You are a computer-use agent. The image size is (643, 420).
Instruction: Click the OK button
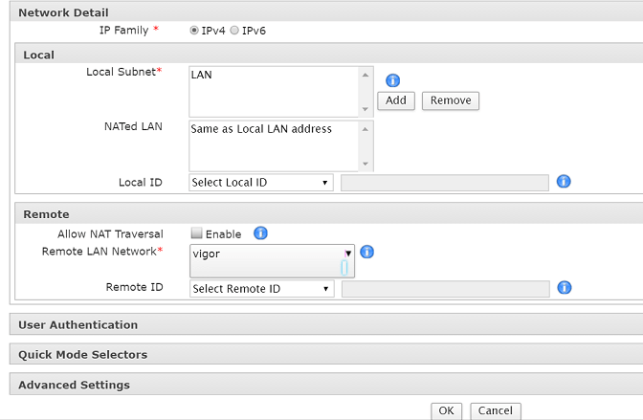(x=446, y=411)
